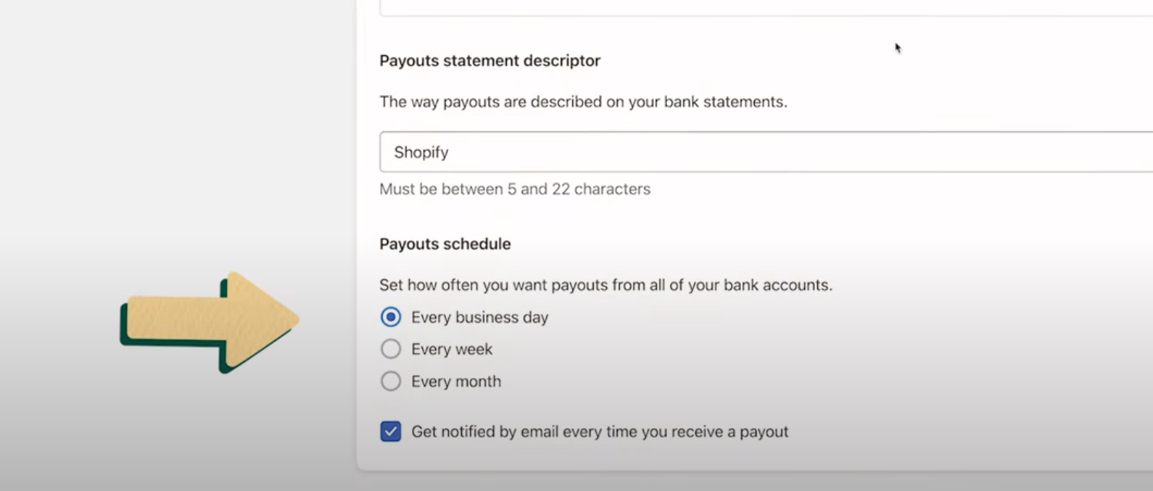Select Every business day payouts
This screenshot has height=491, width=1153.
[x=391, y=317]
